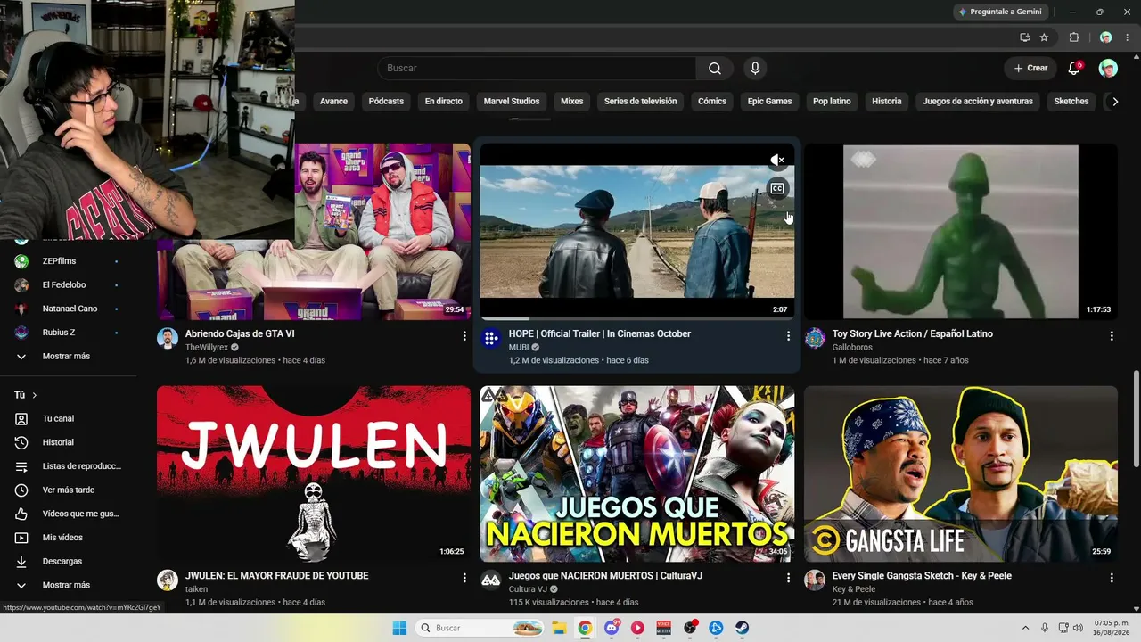This screenshot has height=642, width=1141.
Task: Open the Galloboros channel avatar
Action: (x=815, y=338)
